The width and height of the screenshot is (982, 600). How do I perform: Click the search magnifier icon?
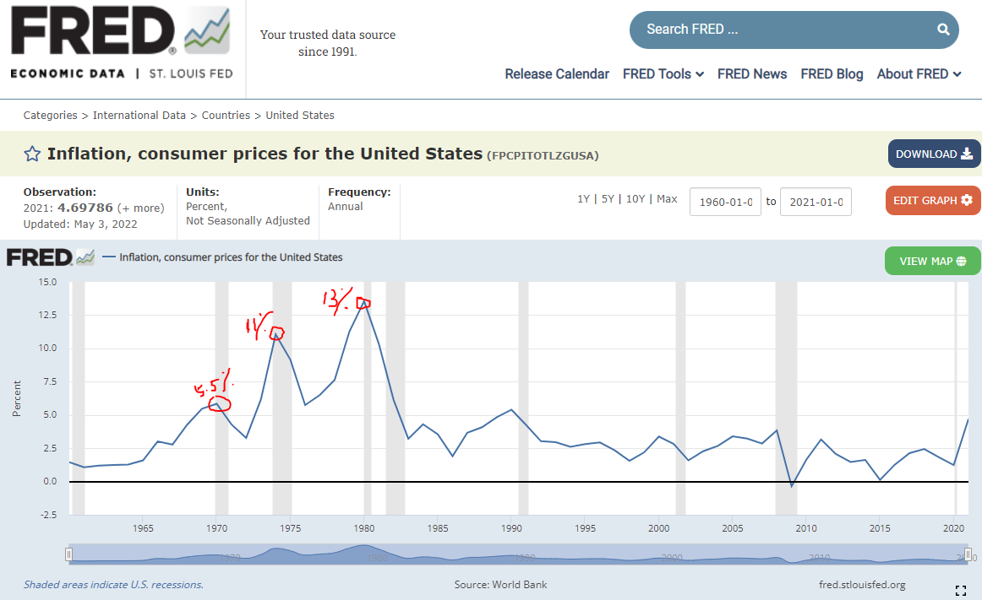tap(943, 30)
